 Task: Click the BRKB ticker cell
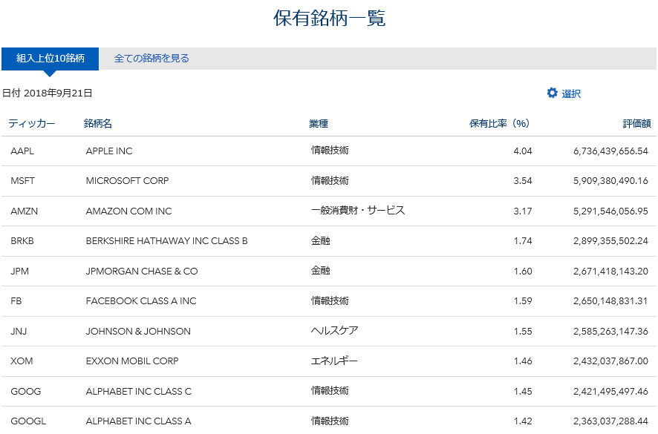click(22, 240)
